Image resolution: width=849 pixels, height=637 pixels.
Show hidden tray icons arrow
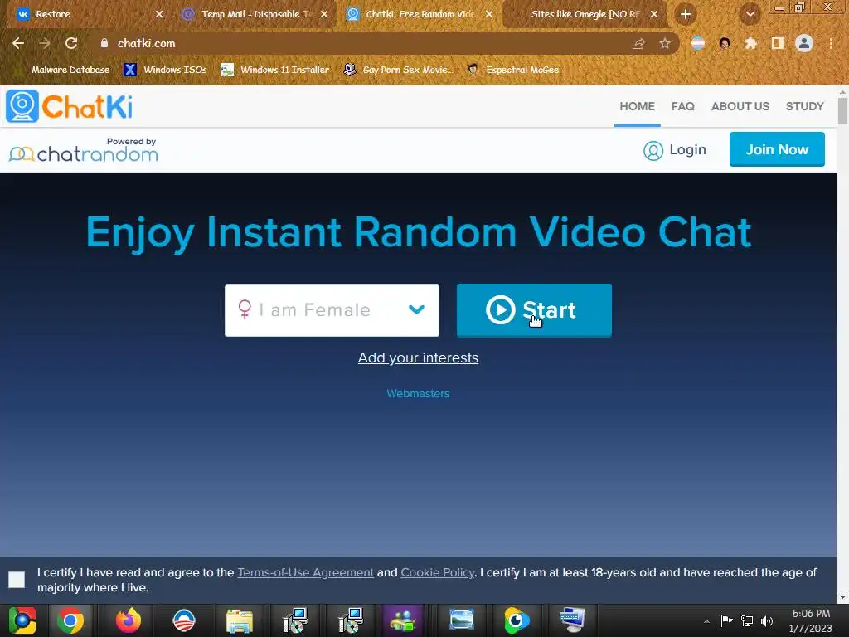tap(706, 621)
